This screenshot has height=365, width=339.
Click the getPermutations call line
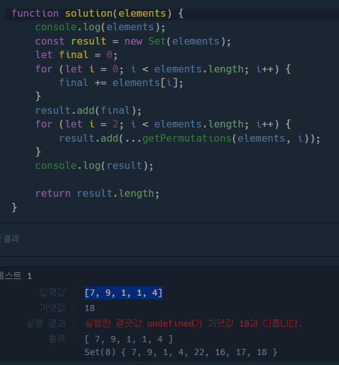pyautogui.click(x=189, y=139)
